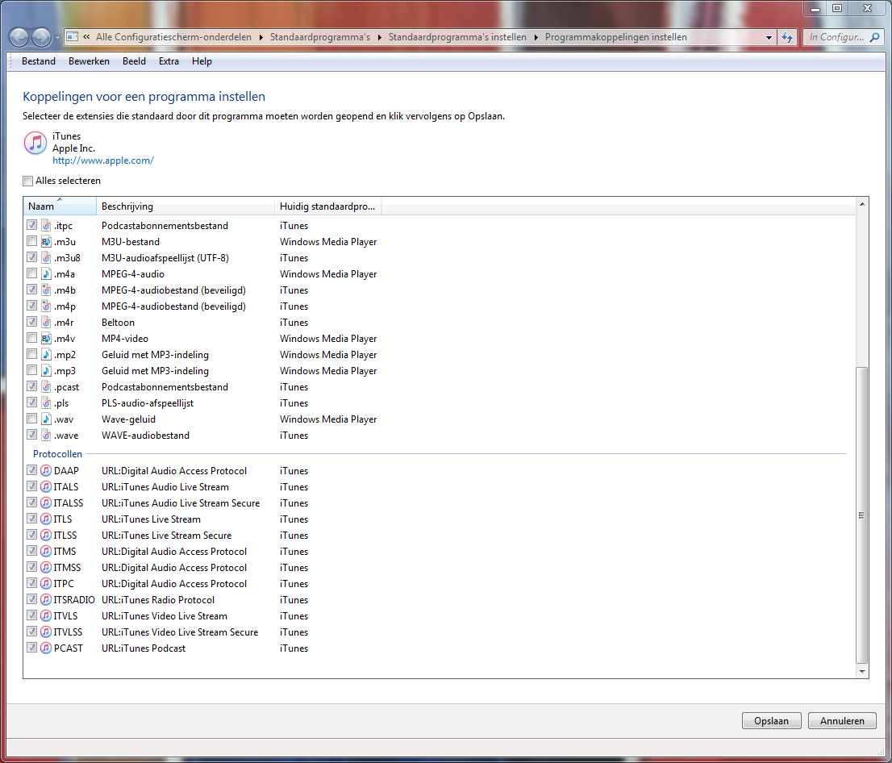This screenshot has width=892, height=763.
Task: Click the list's vertical scrollbar thumb
Action: 862,515
